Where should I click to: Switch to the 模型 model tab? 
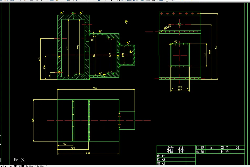pyautogui.click(x=19, y=166)
